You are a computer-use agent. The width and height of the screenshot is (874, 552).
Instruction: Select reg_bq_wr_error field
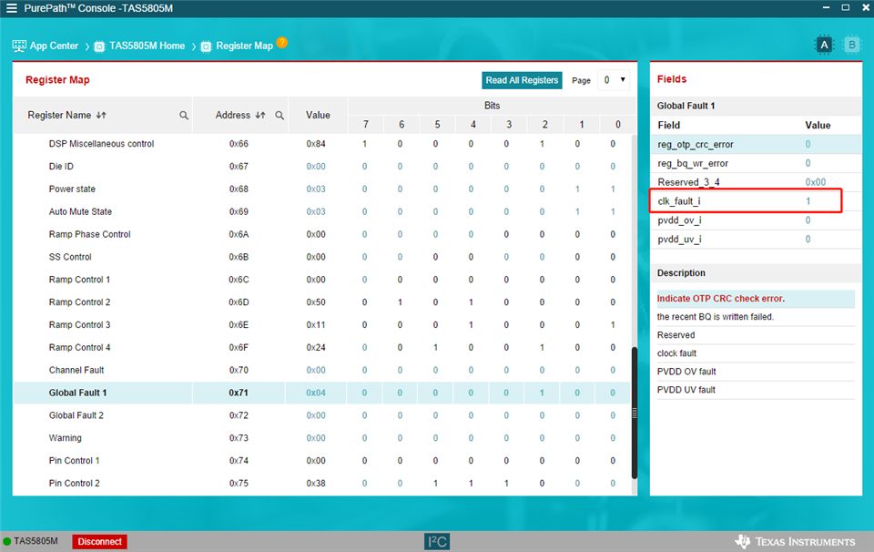pyautogui.click(x=756, y=163)
